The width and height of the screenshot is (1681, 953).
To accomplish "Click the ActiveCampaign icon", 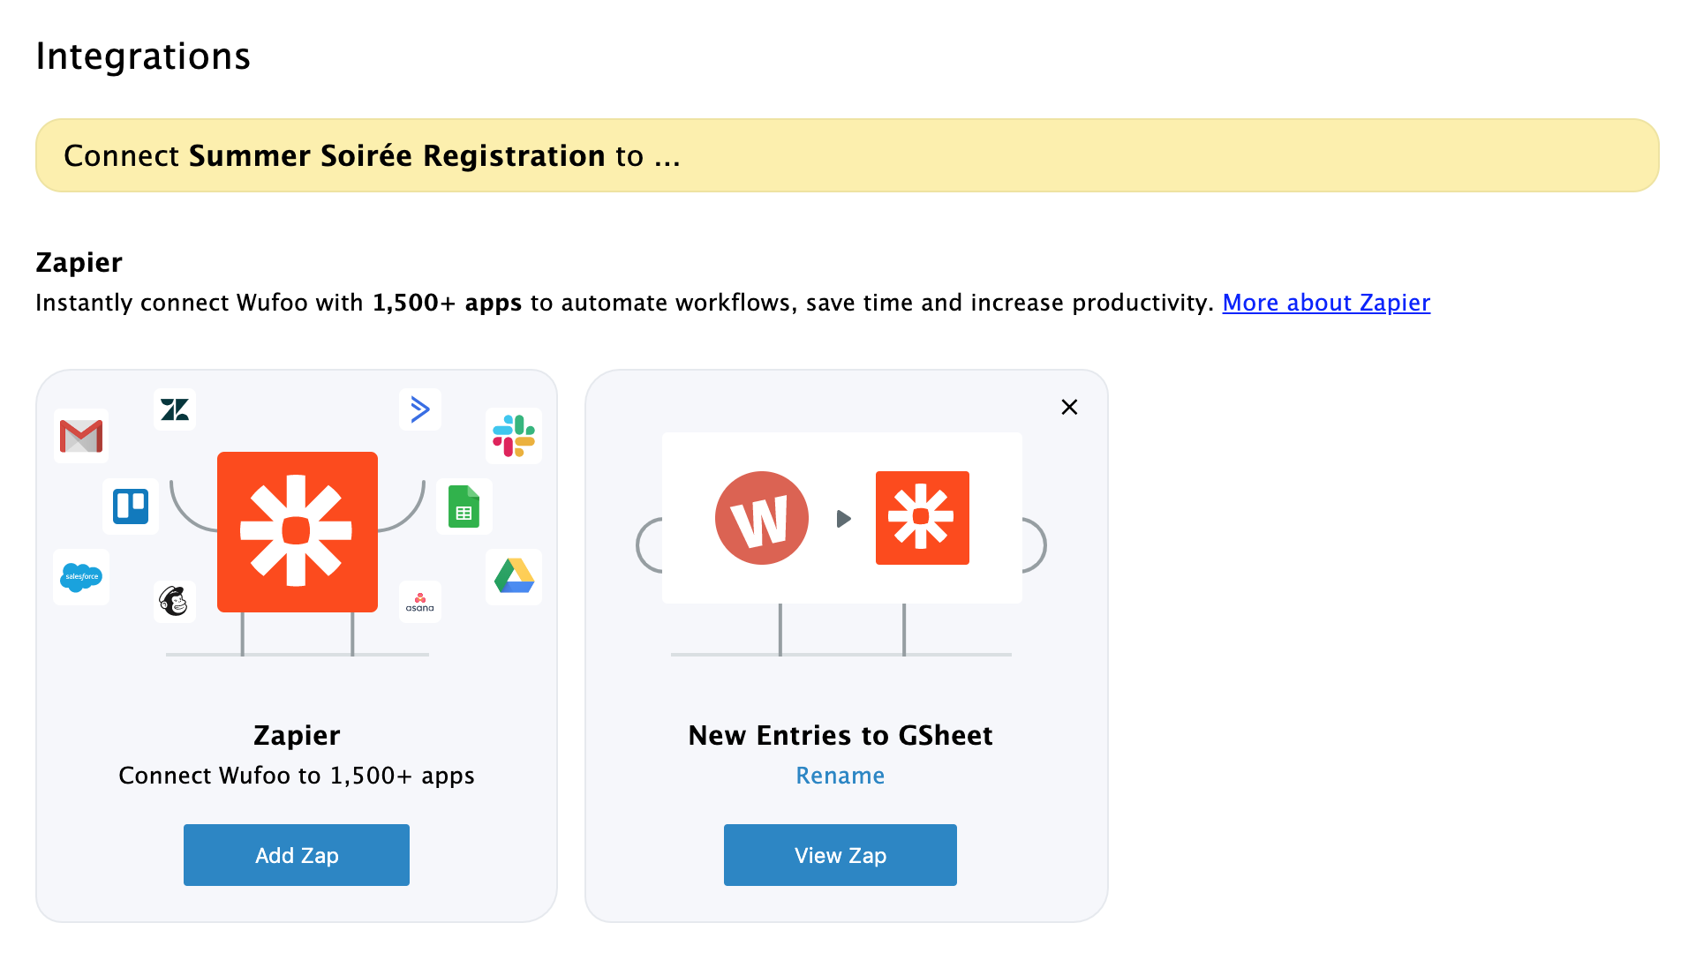I will pyautogui.click(x=420, y=409).
